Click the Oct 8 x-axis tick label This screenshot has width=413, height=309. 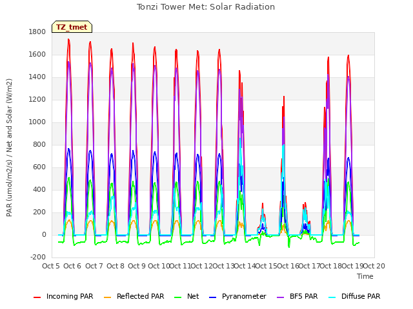point(116,266)
